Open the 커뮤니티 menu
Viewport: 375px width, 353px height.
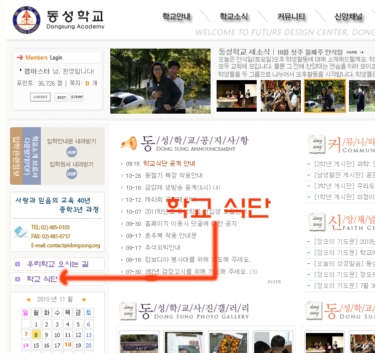click(x=291, y=17)
